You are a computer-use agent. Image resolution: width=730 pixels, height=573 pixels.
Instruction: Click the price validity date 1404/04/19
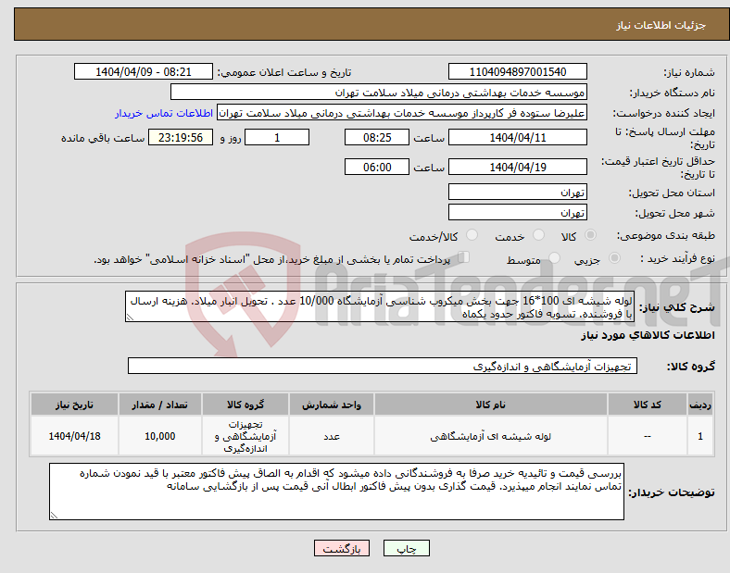point(518,167)
